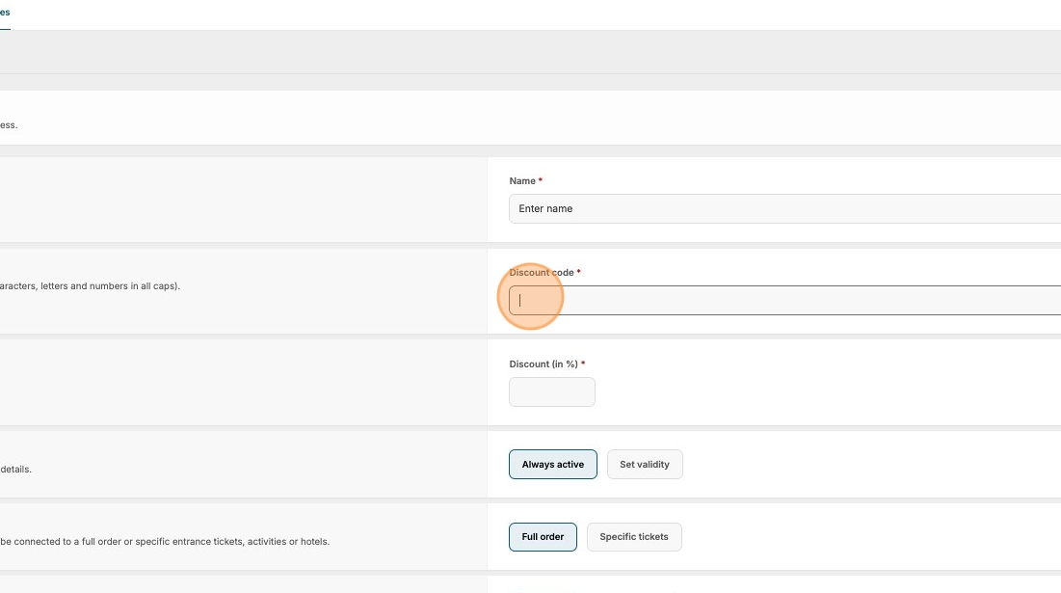Click the red asterisk beside Name
This screenshot has height=593, width=1061.
coord(541,181)
